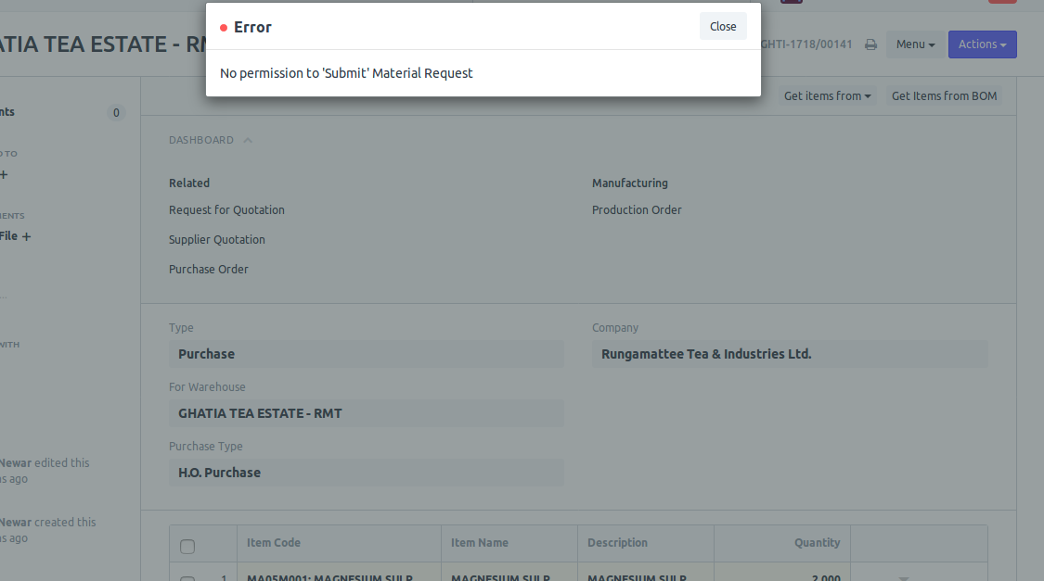Tick the select-all checkbox in items table header
The height and width of the screenshot is (581, 1044).
point(188,547)
